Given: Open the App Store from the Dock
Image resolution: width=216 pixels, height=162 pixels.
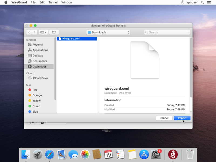Looking at the screenshot, I should click(x=144, y=154).
